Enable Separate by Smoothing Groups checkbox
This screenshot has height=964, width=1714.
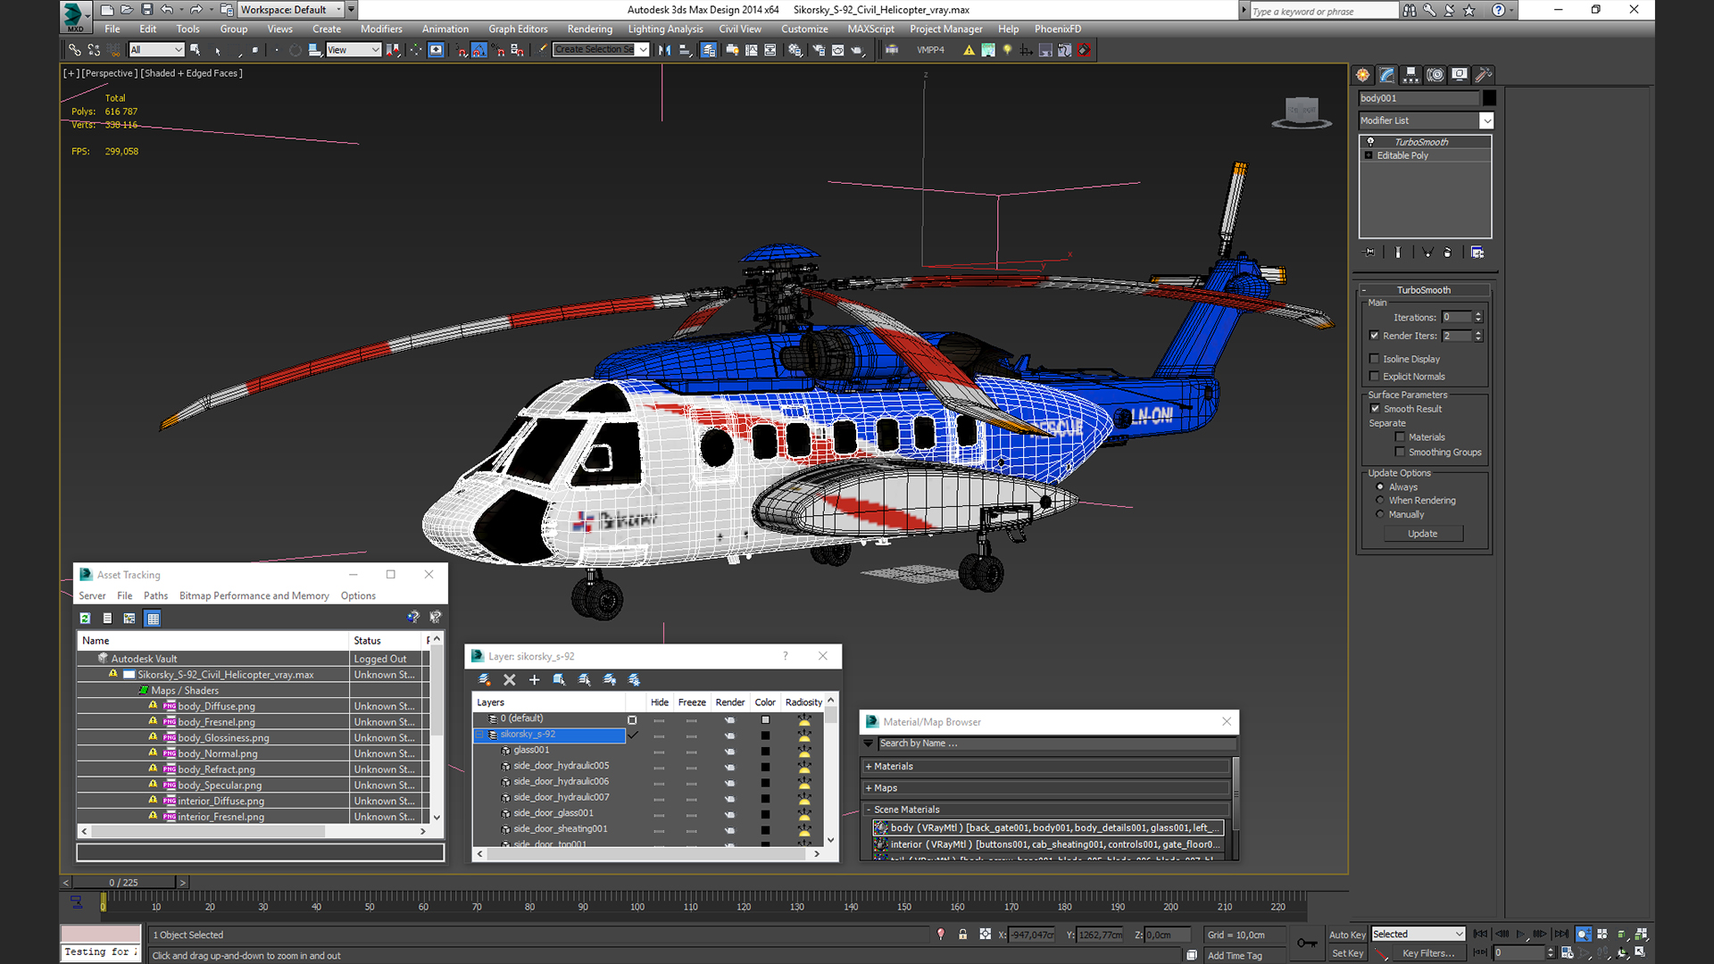(x=1400, y=453)
